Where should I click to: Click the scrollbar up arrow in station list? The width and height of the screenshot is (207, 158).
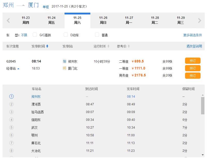203,96
